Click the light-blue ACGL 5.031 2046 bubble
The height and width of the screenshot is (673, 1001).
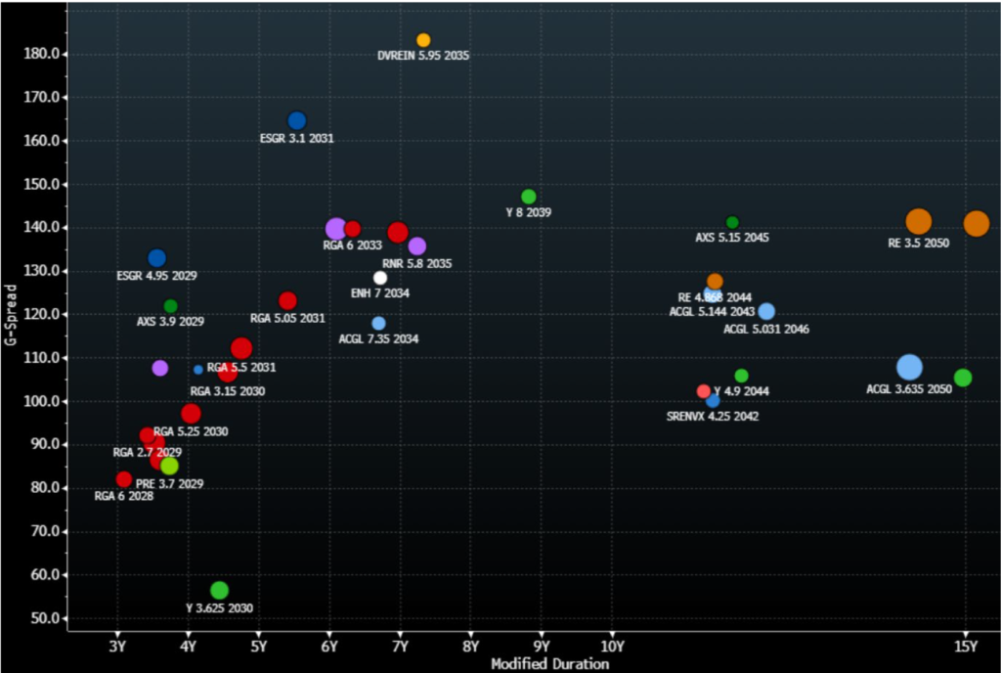766,312
